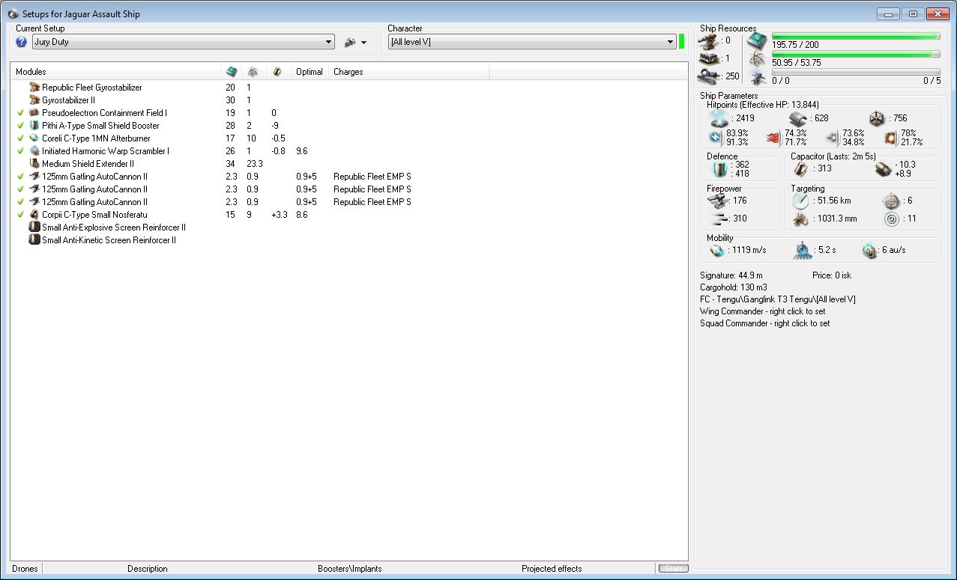The image size is (957, 580).
Task: Click the shield hitpoints icon showing 2419
Action: pos(719,118)
